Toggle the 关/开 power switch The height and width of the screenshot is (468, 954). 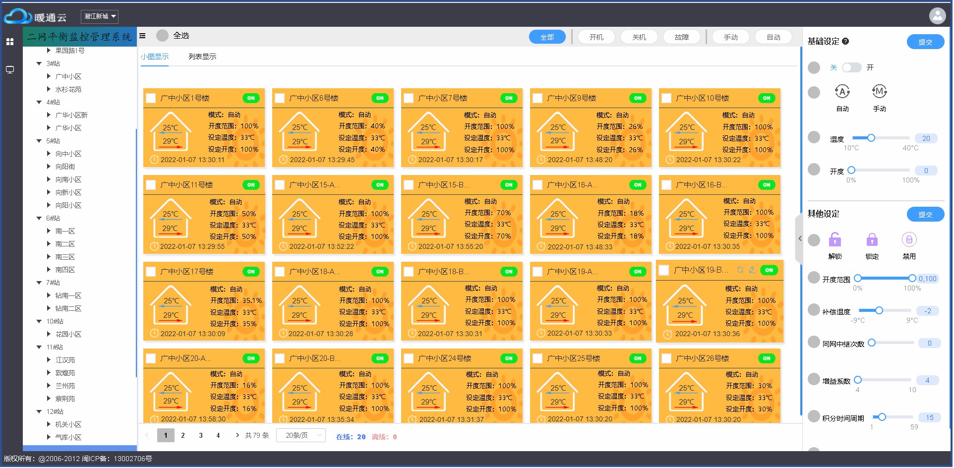(851, 67)
